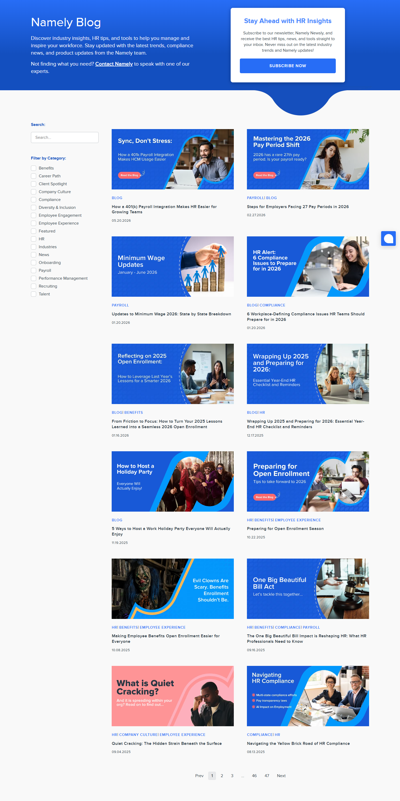
Task: Open the chat widget icon
Action: pyautogui.click(x=388, y=238)
